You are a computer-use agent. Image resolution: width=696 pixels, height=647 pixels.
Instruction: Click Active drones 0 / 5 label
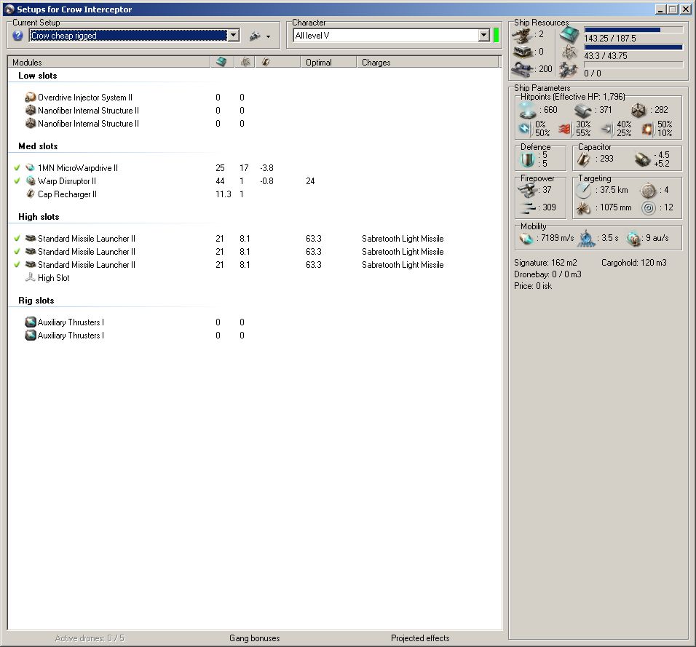pyautogui.click(x=90, y=638)
